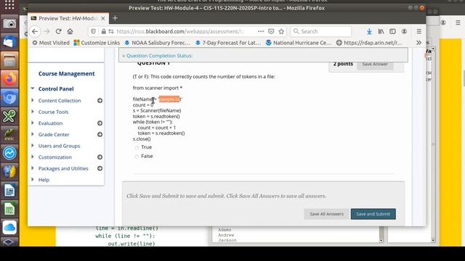Open the LibreOffice Writer dock icon

(x=9, y=190)
